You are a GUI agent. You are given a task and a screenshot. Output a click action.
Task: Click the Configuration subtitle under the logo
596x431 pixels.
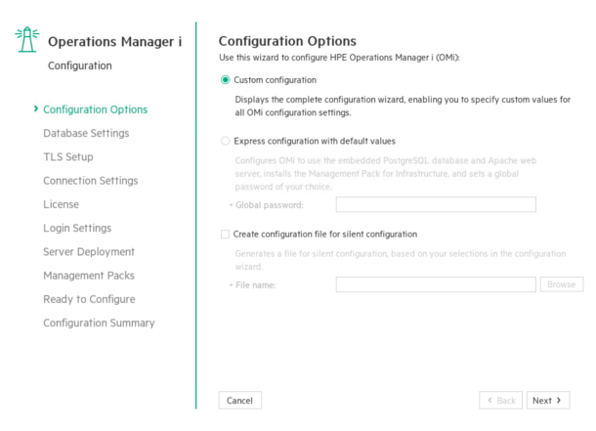(x=80, y=65)
